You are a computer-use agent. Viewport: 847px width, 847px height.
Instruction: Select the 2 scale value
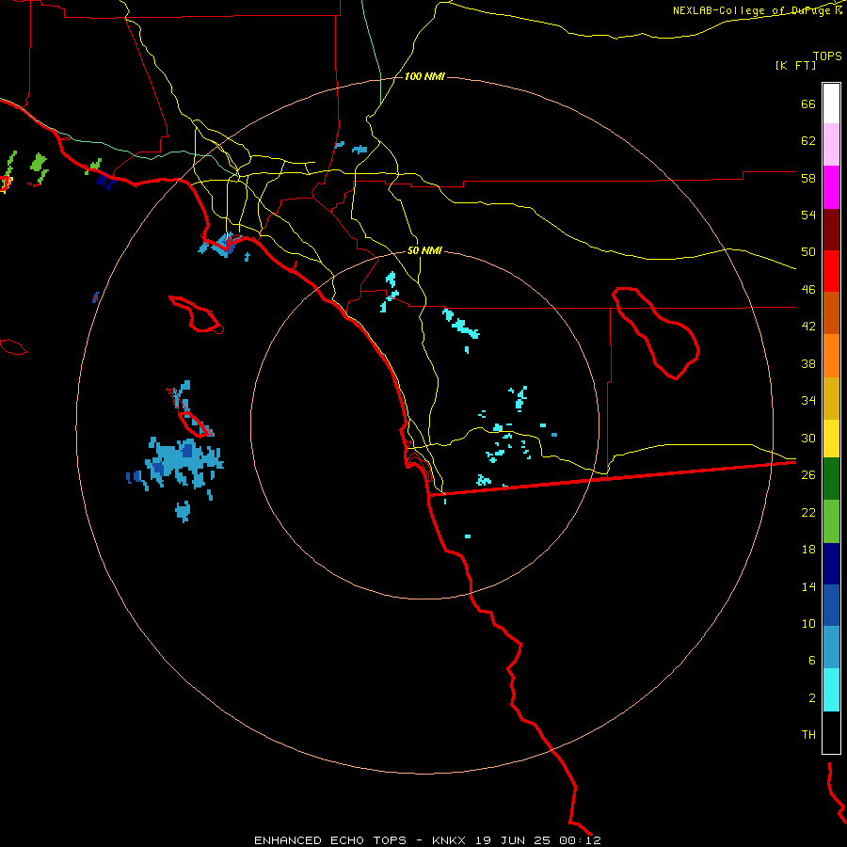click(812, 698)
